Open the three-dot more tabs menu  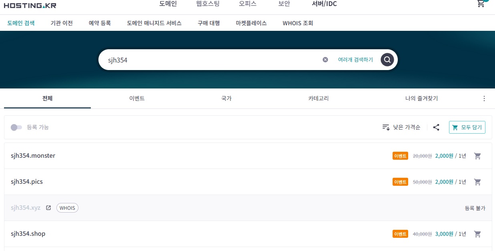pos(484,98)
